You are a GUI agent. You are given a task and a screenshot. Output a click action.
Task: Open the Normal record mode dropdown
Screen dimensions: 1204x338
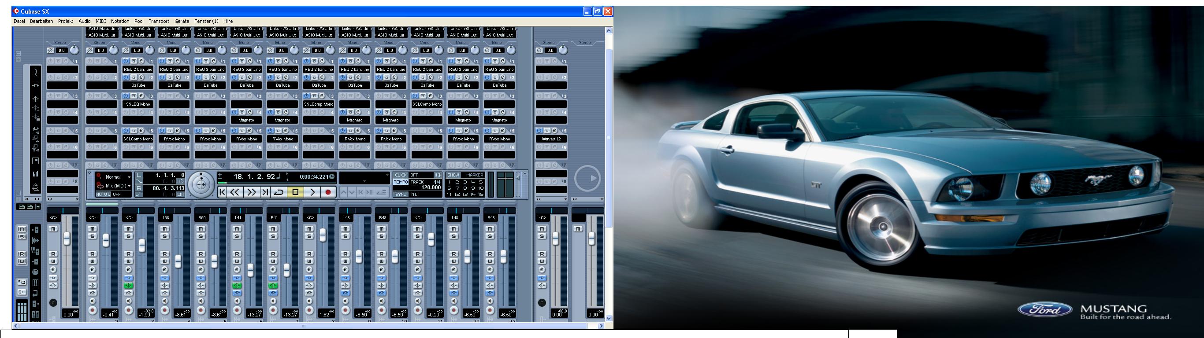click(114, 177)
